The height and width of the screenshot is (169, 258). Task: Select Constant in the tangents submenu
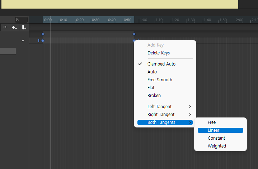coord(216,138)
